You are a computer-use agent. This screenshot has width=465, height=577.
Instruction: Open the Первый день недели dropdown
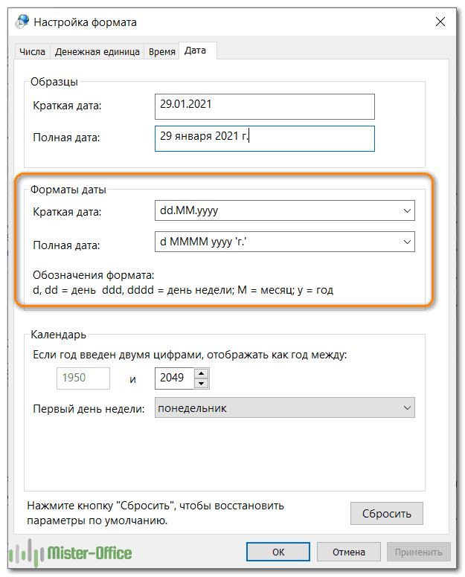283,408
